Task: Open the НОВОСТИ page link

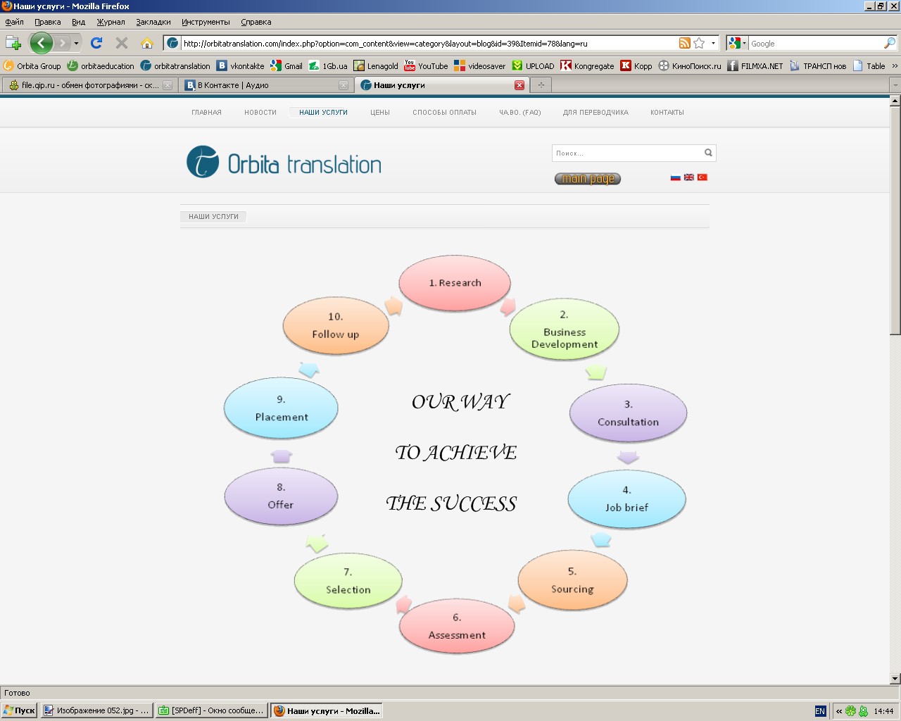Action: [x=260, y=113]
